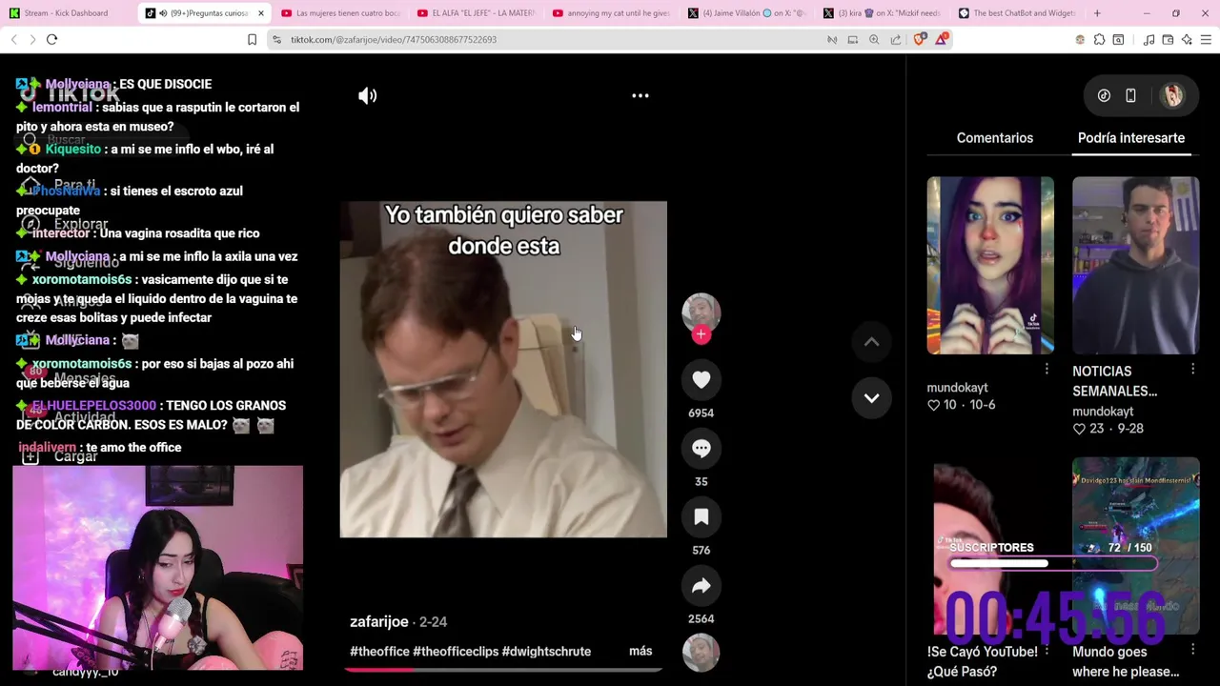This screenshot has height=686, width=1220.
Task: Open the three-dots options menu above the video
Action: coord(640,95)
